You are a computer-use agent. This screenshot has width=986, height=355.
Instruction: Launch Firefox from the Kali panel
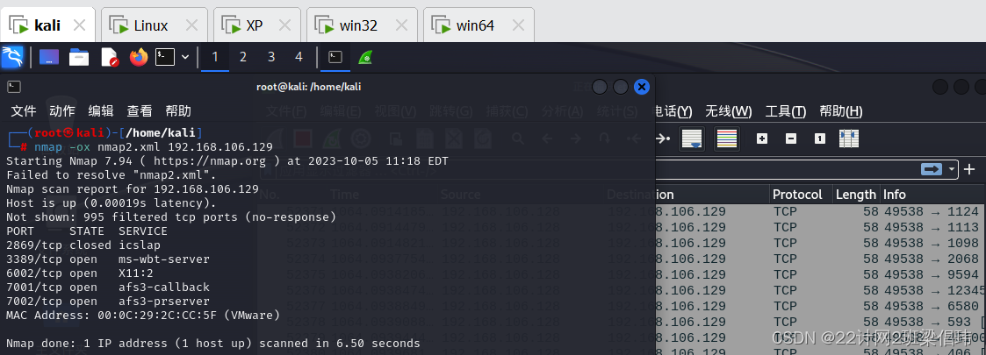(x=139, y=57)
